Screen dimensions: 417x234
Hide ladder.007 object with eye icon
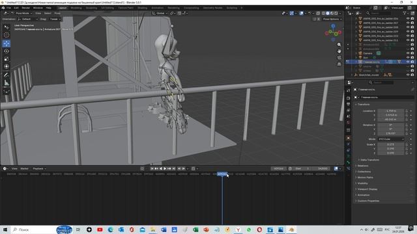pos(408,23)
